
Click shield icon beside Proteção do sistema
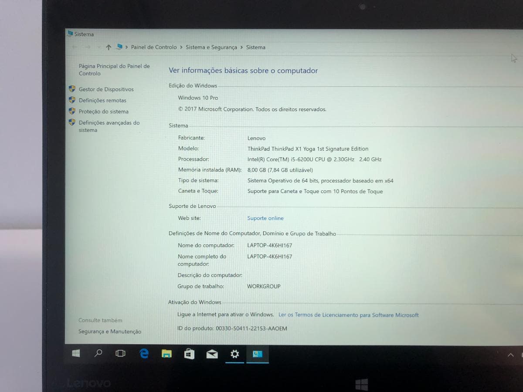pos(72,111)
